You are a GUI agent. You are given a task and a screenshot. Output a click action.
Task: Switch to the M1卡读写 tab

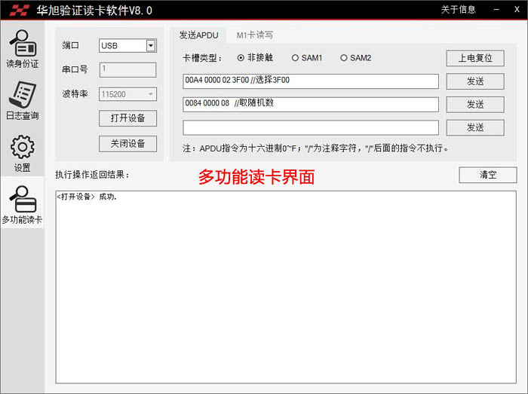coord(255,35)
